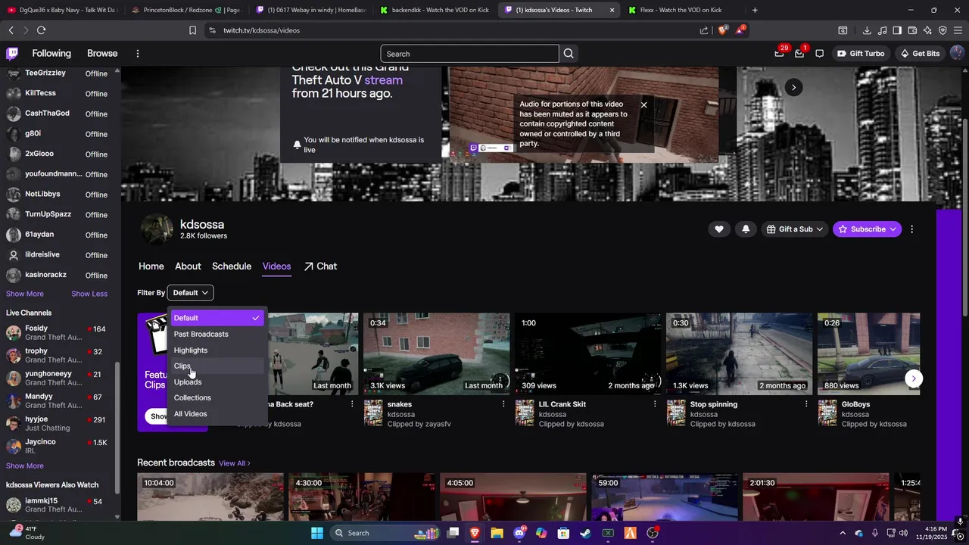The image size is (969, 545).
Task: Click the taskbar Search box
Action: pos(385,533)
